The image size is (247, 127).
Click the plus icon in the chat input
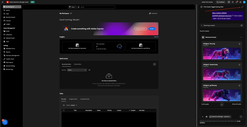pyautogui.click(x=203, y=117)
